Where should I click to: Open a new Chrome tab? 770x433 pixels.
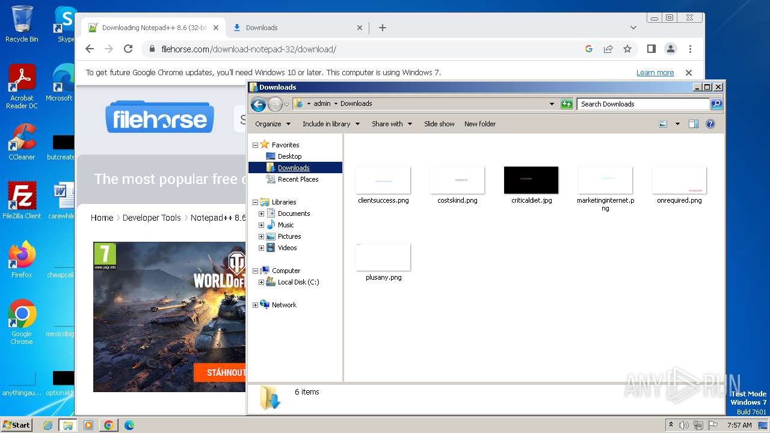tap(382, 28)
